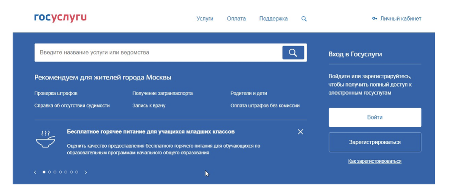This screenshot has width=454, height=196.
Task: Open Родители и дети link
Action: (249, 93)
